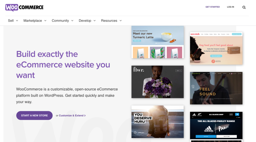
Task: Expand the Sell dropdown chevron
Action: 17,21
